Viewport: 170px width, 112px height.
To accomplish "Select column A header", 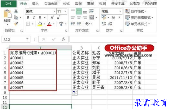I will coord(41,48).
